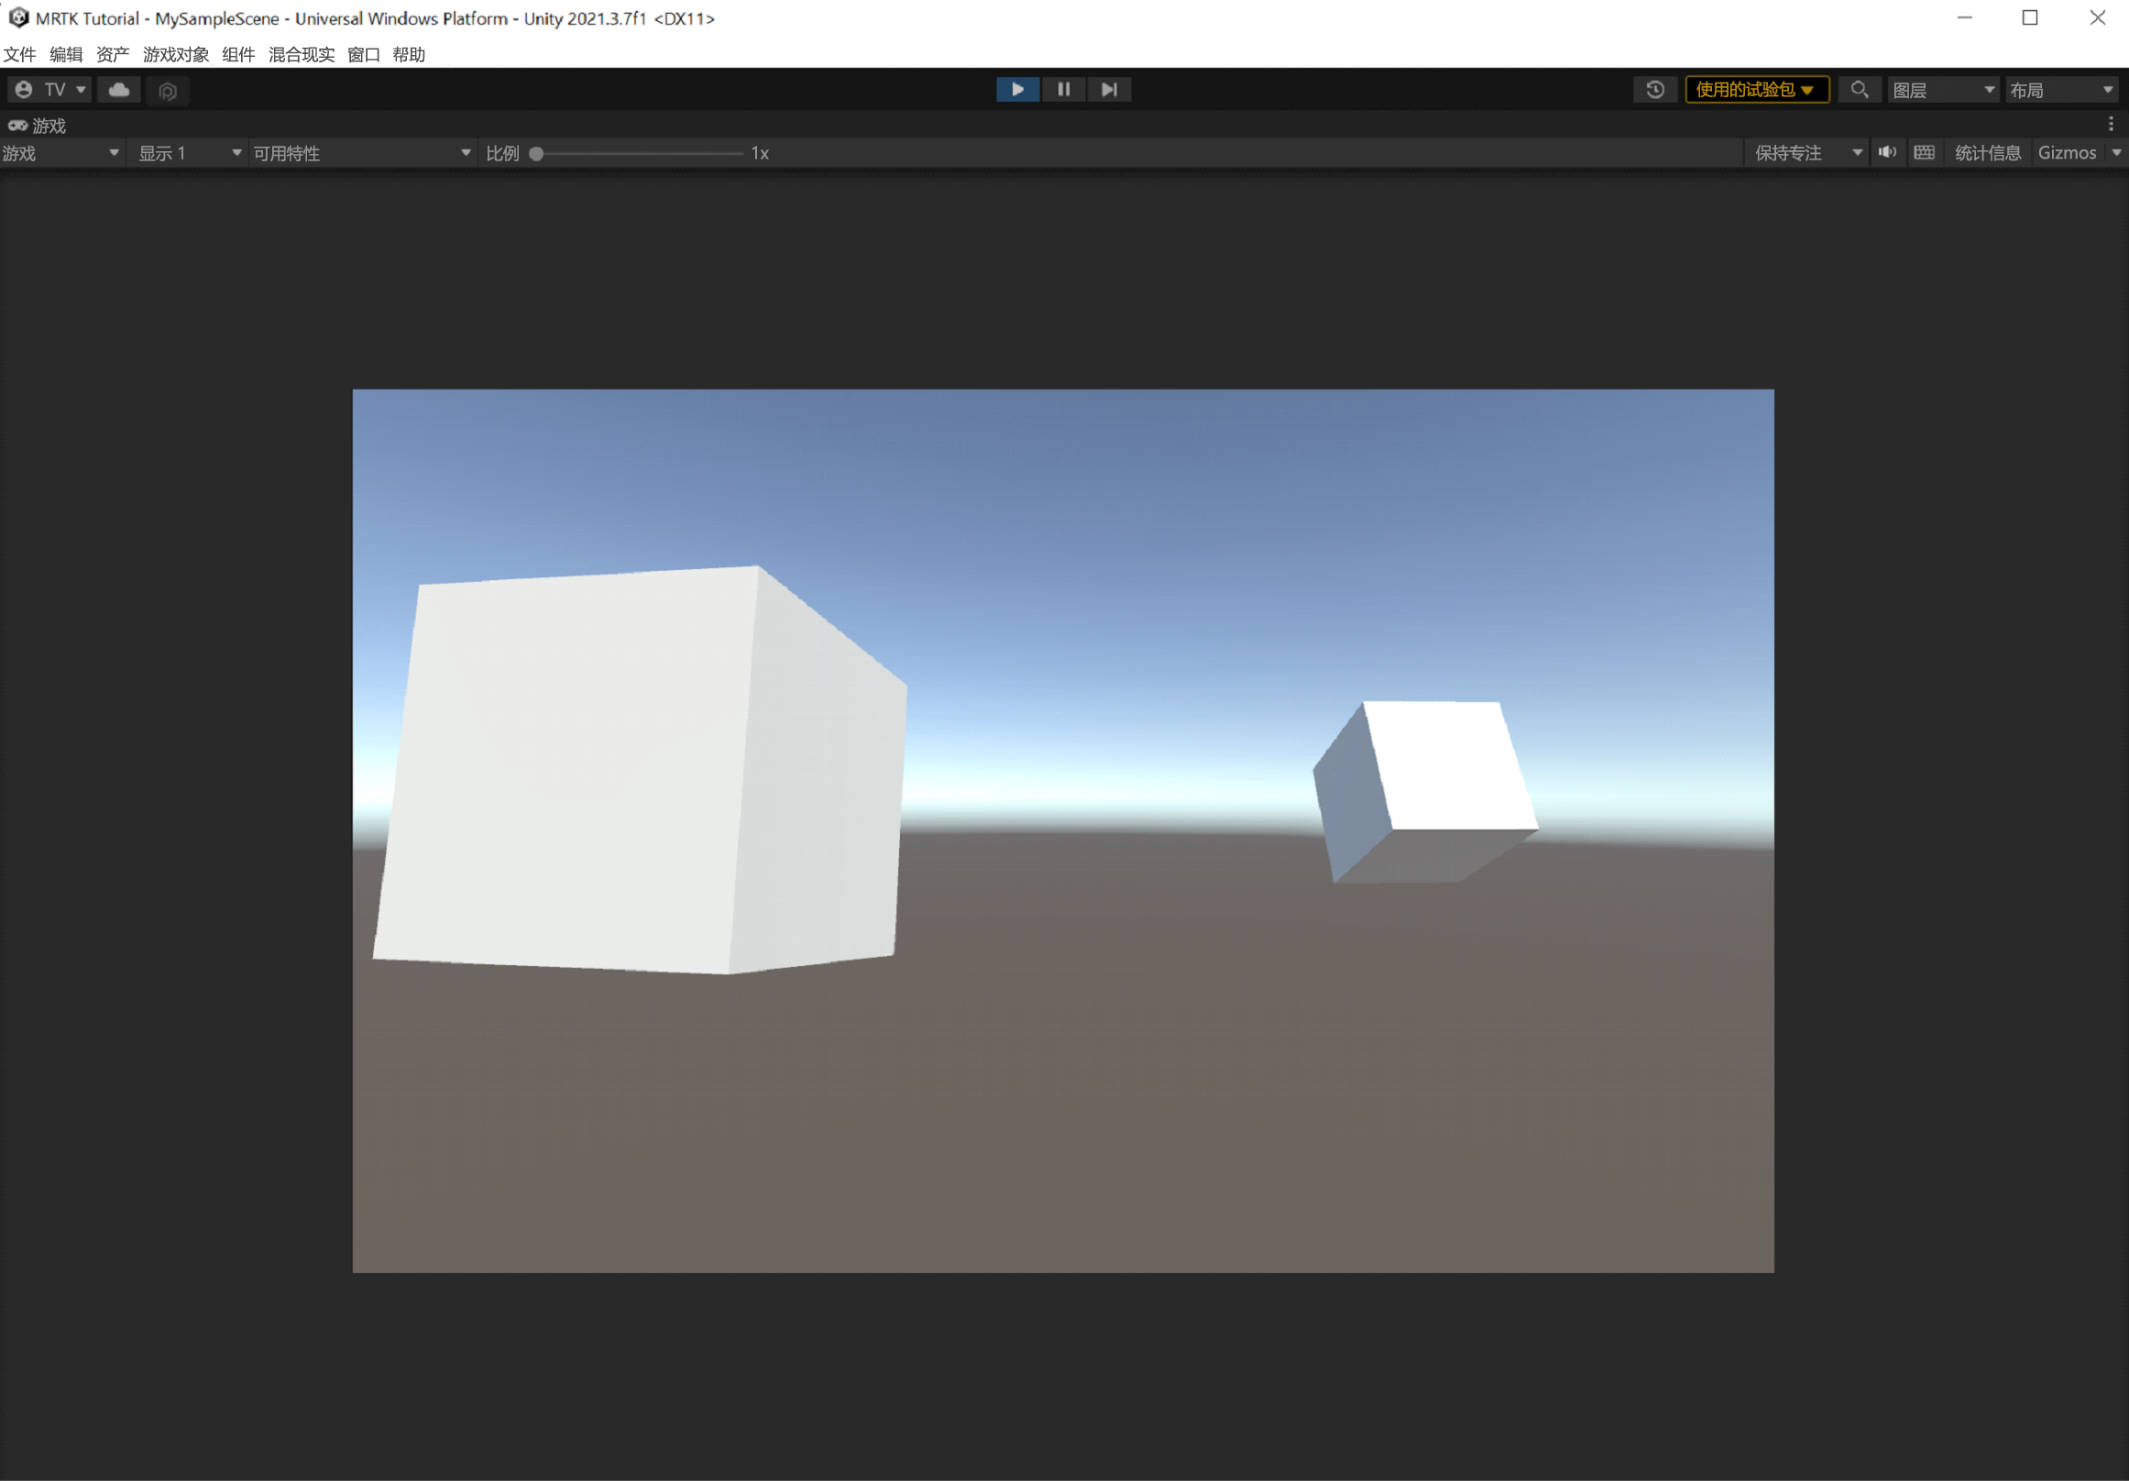Click the Pause button in toolbar

[x=1063, y=89]
